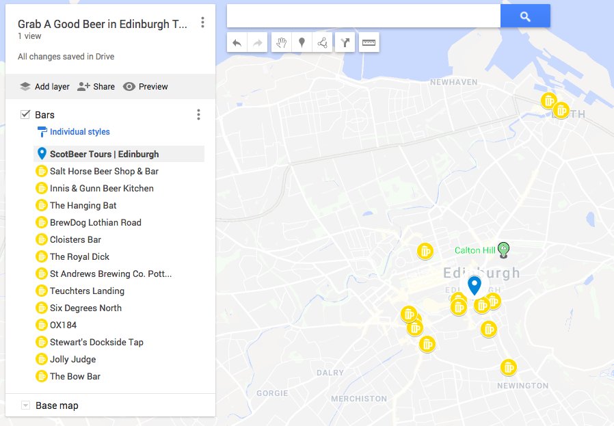Click beer icon beside Jolly Judge

point(41,359)
